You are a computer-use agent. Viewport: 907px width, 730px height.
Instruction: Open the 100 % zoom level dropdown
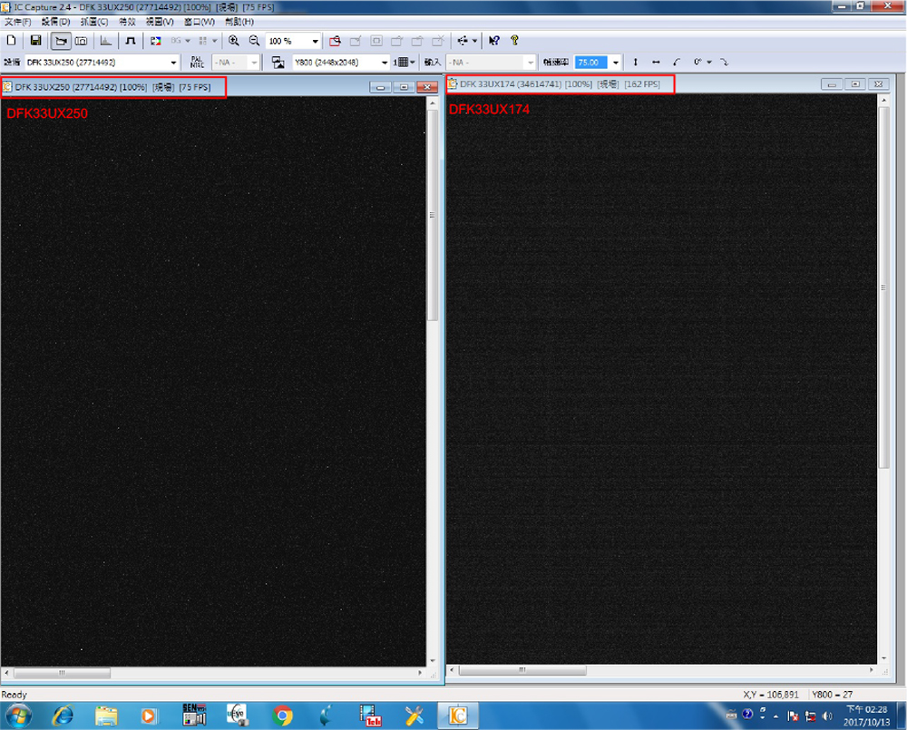pyautogui.click(x=315, y=42)
